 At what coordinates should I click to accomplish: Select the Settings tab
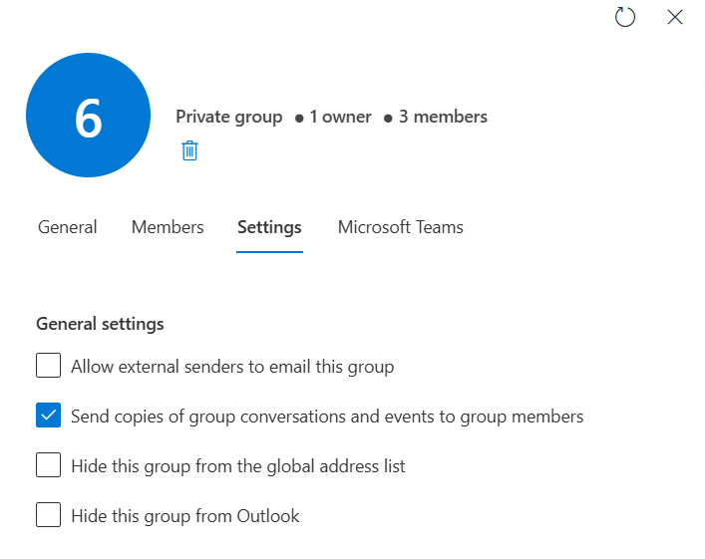point(269,227)
